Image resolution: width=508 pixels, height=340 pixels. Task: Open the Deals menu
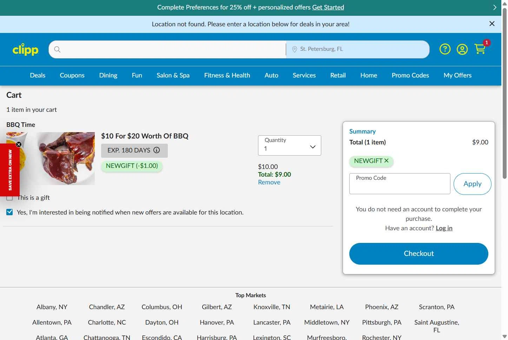38,75
